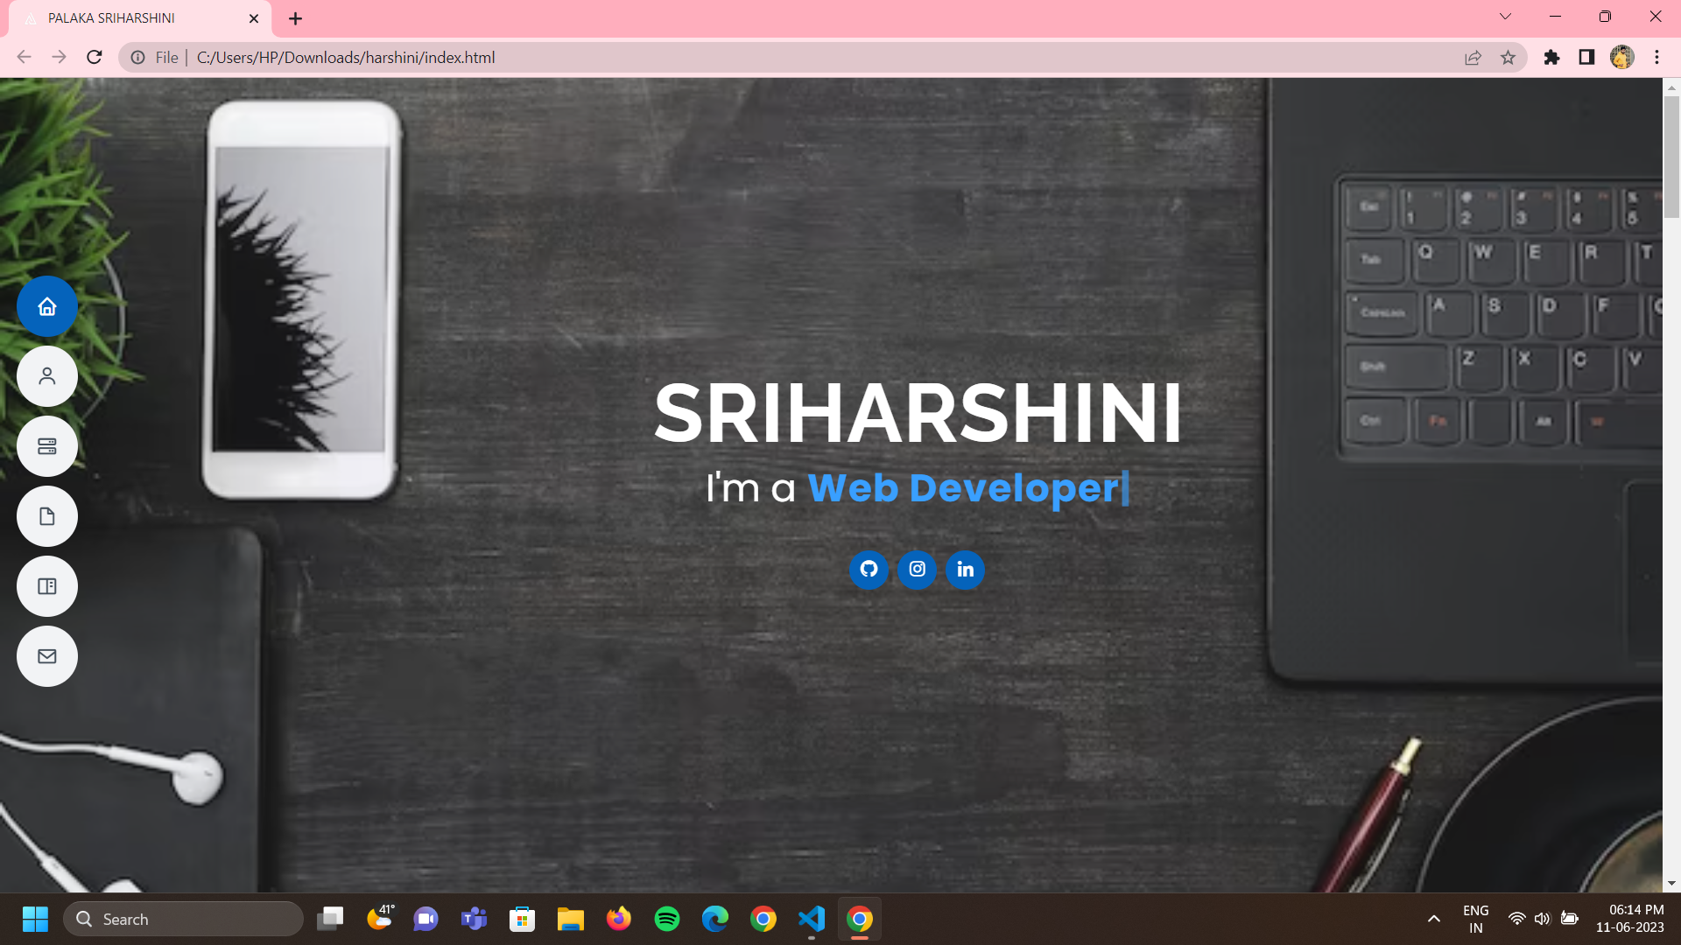The image size is (1681, 945).
Task: Launch Microsoft Edge from taskbar
Action: click(715, 919)
